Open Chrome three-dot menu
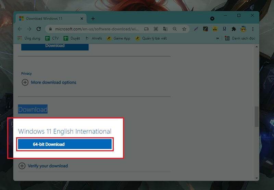This screenshot has height=190, width=274. click(x=253, y=29)
